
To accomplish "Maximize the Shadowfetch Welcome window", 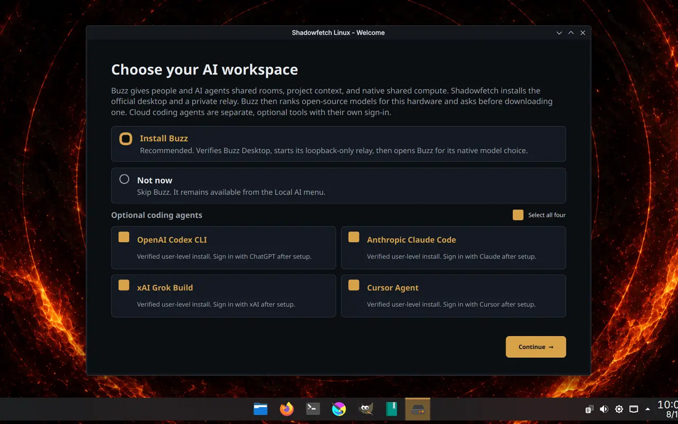I will click(x=571, y=33).
